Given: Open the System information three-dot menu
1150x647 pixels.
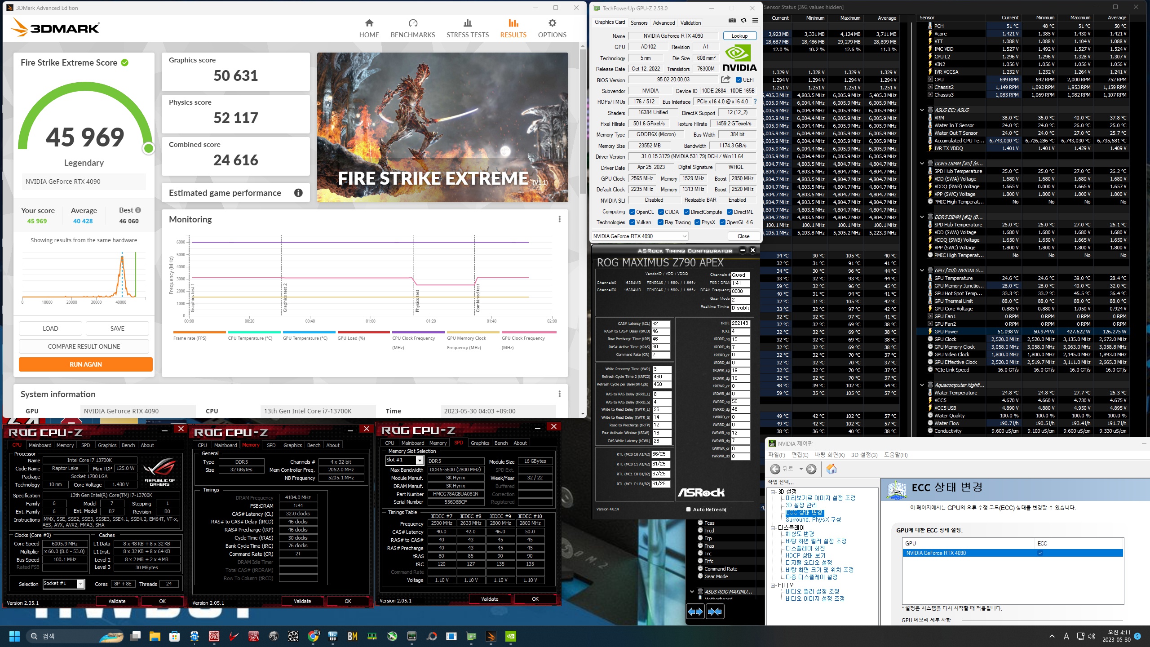Looking at the screenshot, I should coord(559,394).
